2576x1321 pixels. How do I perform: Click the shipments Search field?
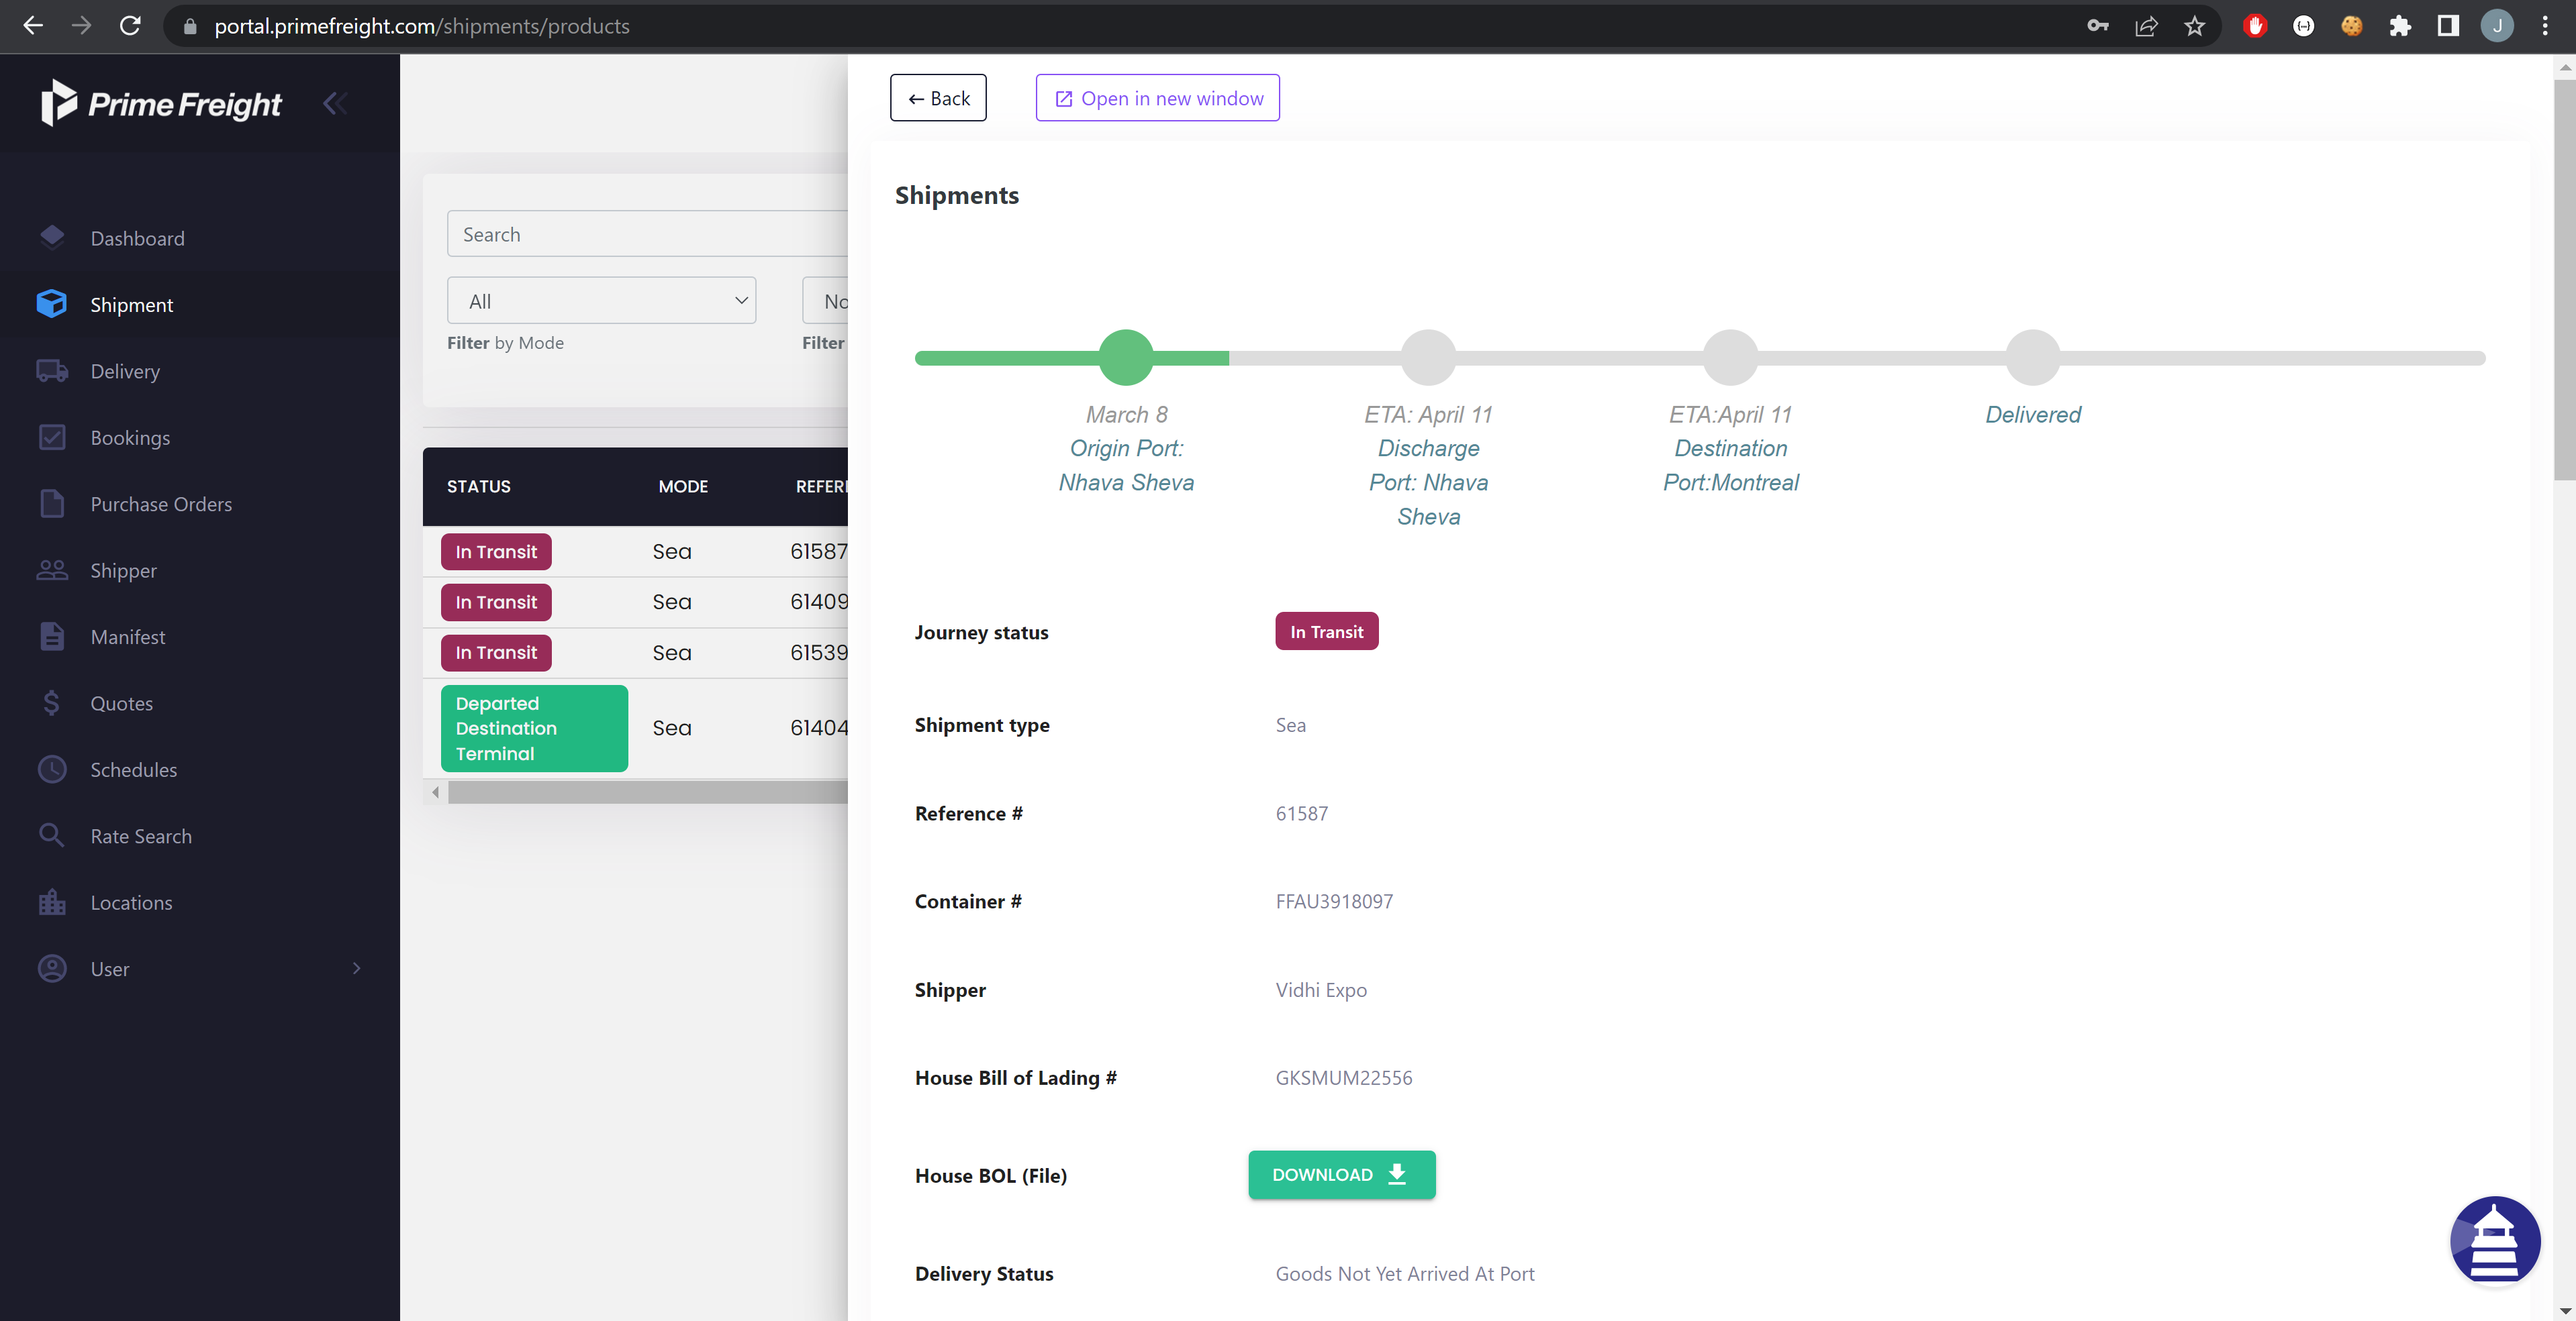point(648,234)
